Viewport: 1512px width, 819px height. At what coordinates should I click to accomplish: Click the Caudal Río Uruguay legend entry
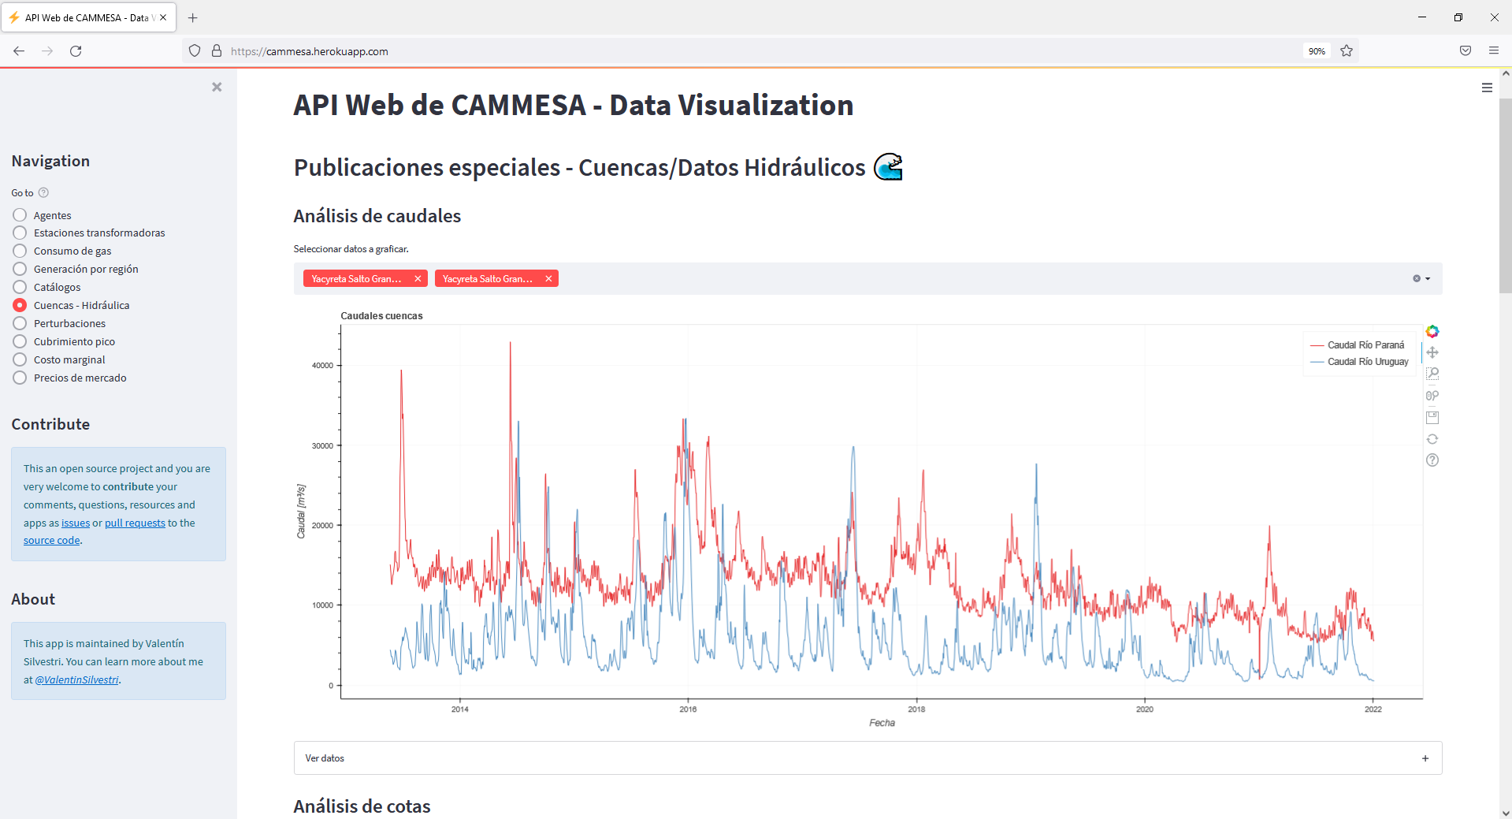pos(1359,362)
